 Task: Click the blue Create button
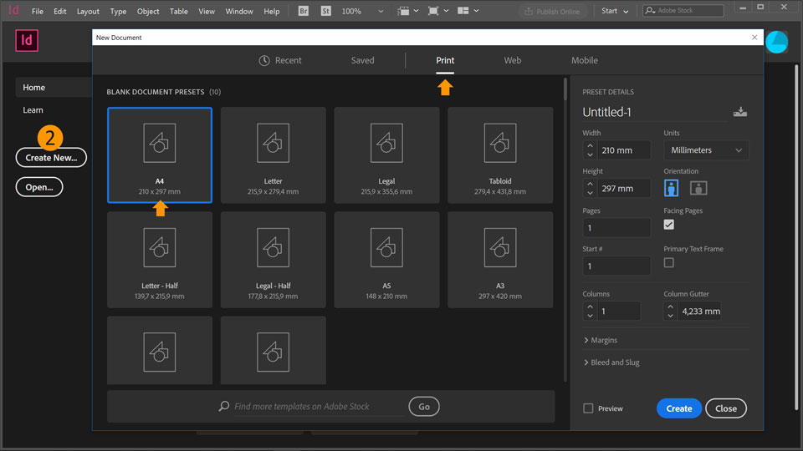pyautogui.click(x=679, y=408)
